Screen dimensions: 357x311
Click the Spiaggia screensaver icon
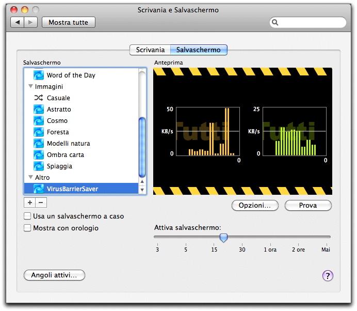pos(39,166)
